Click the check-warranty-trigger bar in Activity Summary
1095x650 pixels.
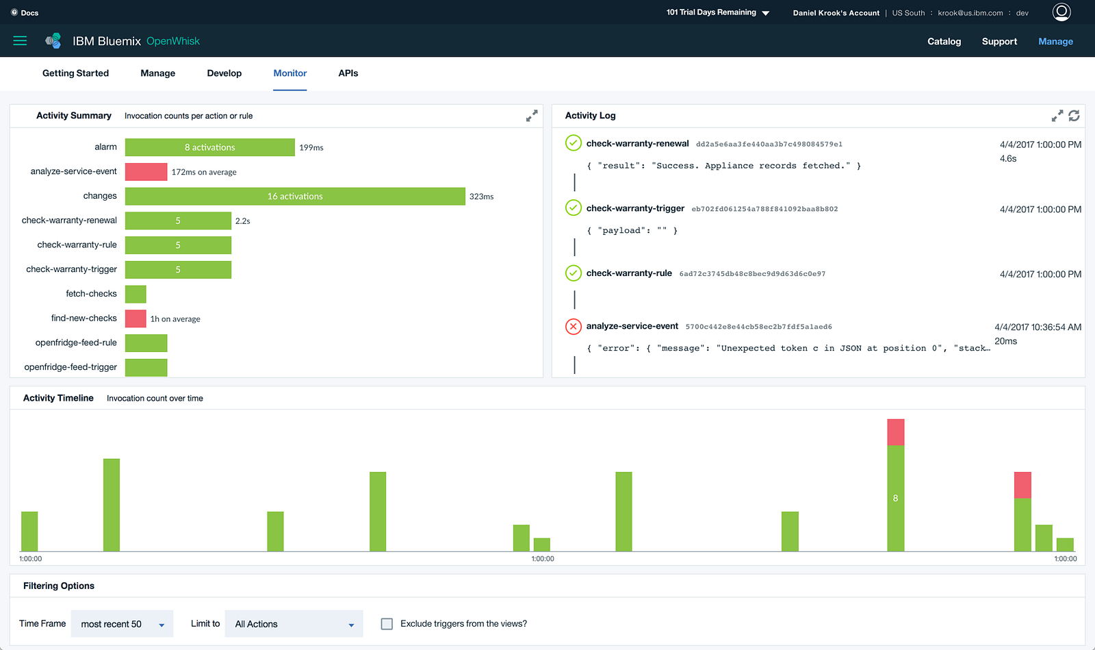tap(178, 270)
